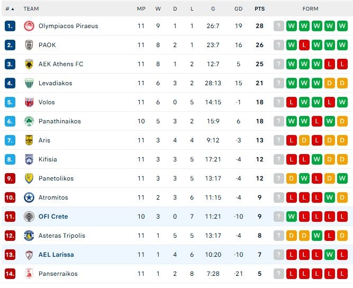Click the Levadiakos team badge

(x=29, y=83)
